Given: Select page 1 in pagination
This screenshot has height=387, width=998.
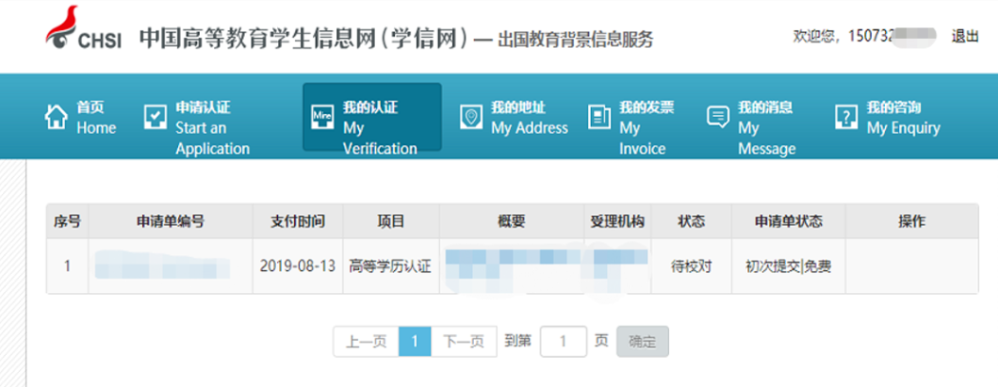Looking at the screenshot, I should (x=415, y=342).
